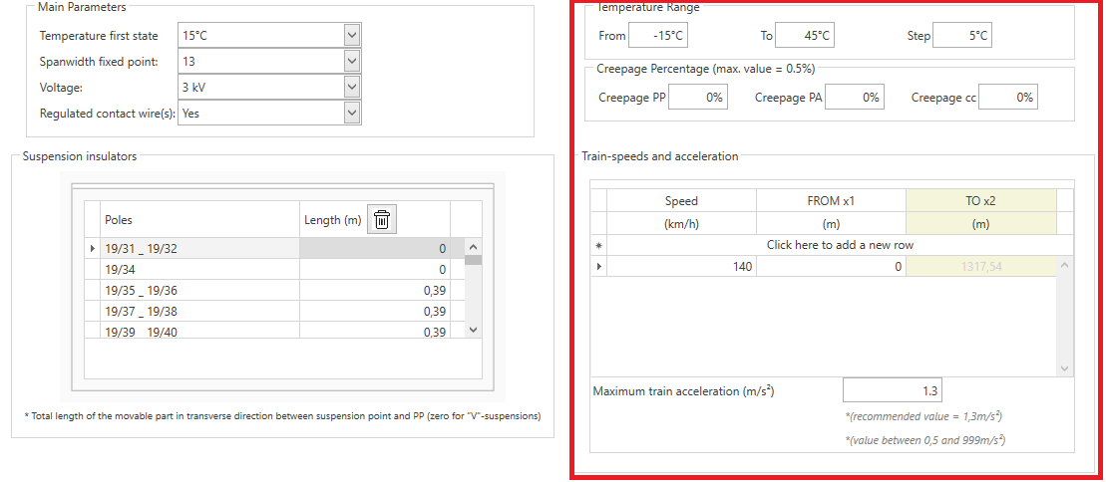
Task: Click the temperature To field showing 45°C
Action: [805, 36]
